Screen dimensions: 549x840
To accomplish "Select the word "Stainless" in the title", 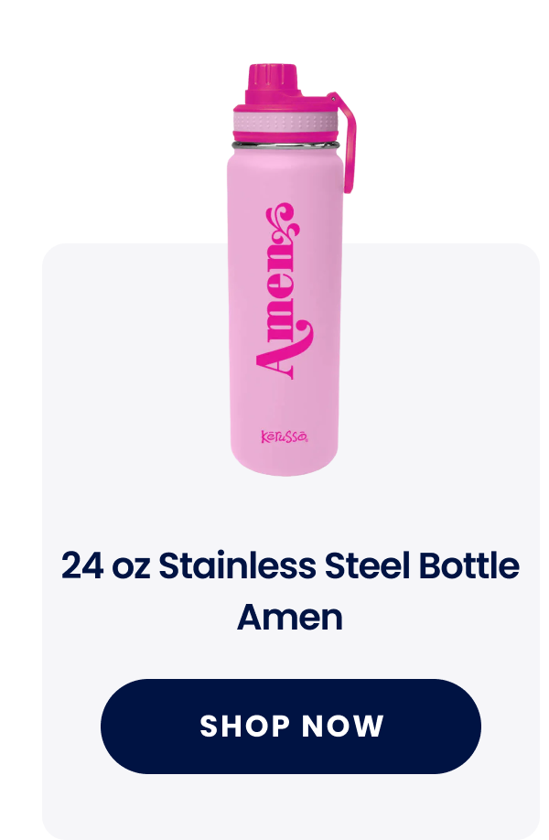I will (x=237, y=565).
